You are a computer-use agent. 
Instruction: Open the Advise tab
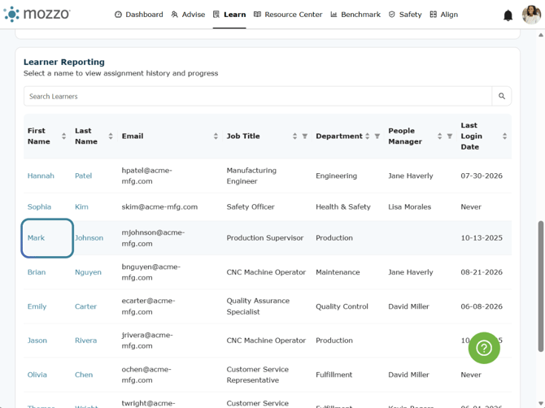188,15
